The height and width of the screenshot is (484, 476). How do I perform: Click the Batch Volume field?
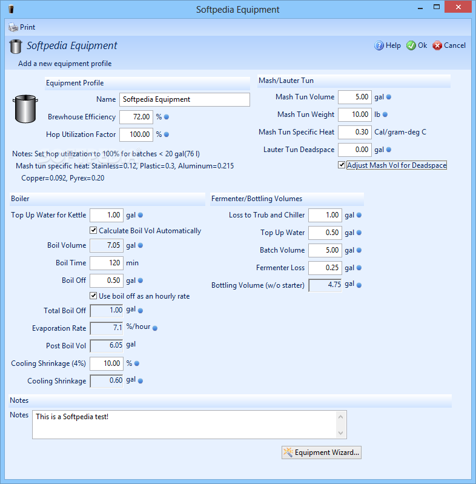[325, 251]
